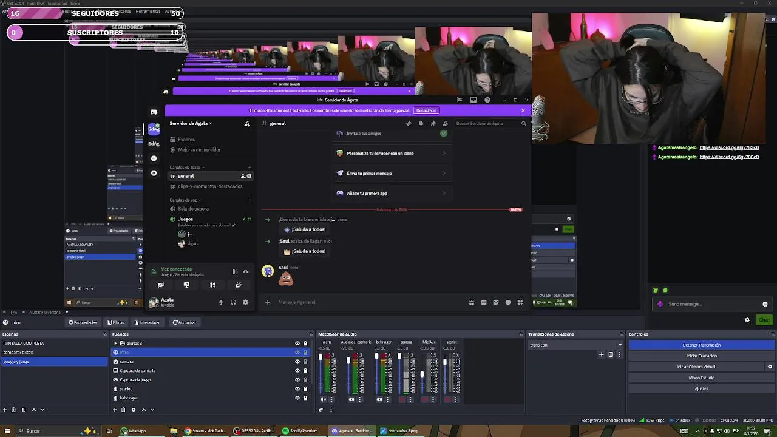Open the Filtros tab button
The height and width of the screenshot is (437, 777).
pos(115,322)
